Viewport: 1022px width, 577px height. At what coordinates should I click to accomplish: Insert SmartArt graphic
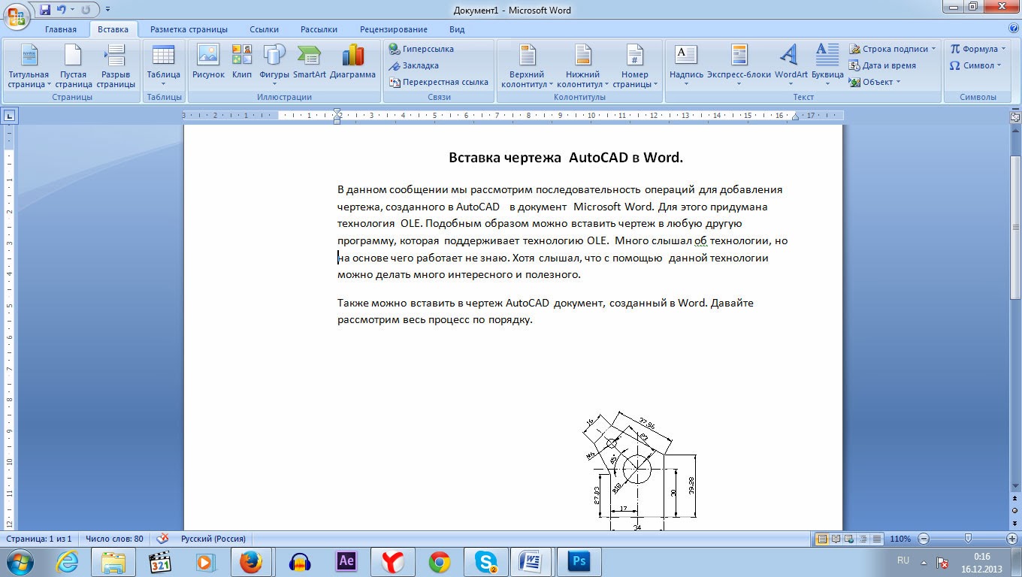pyautogui.click(x=310, y=62)
